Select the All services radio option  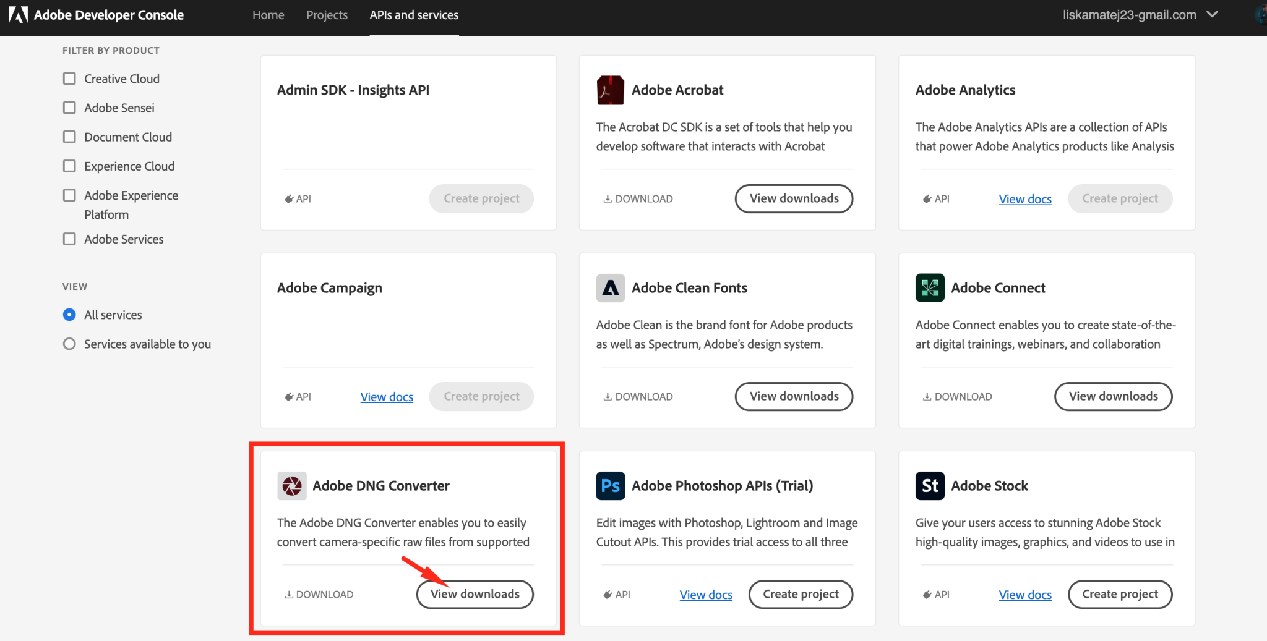(x=69, y=315)
